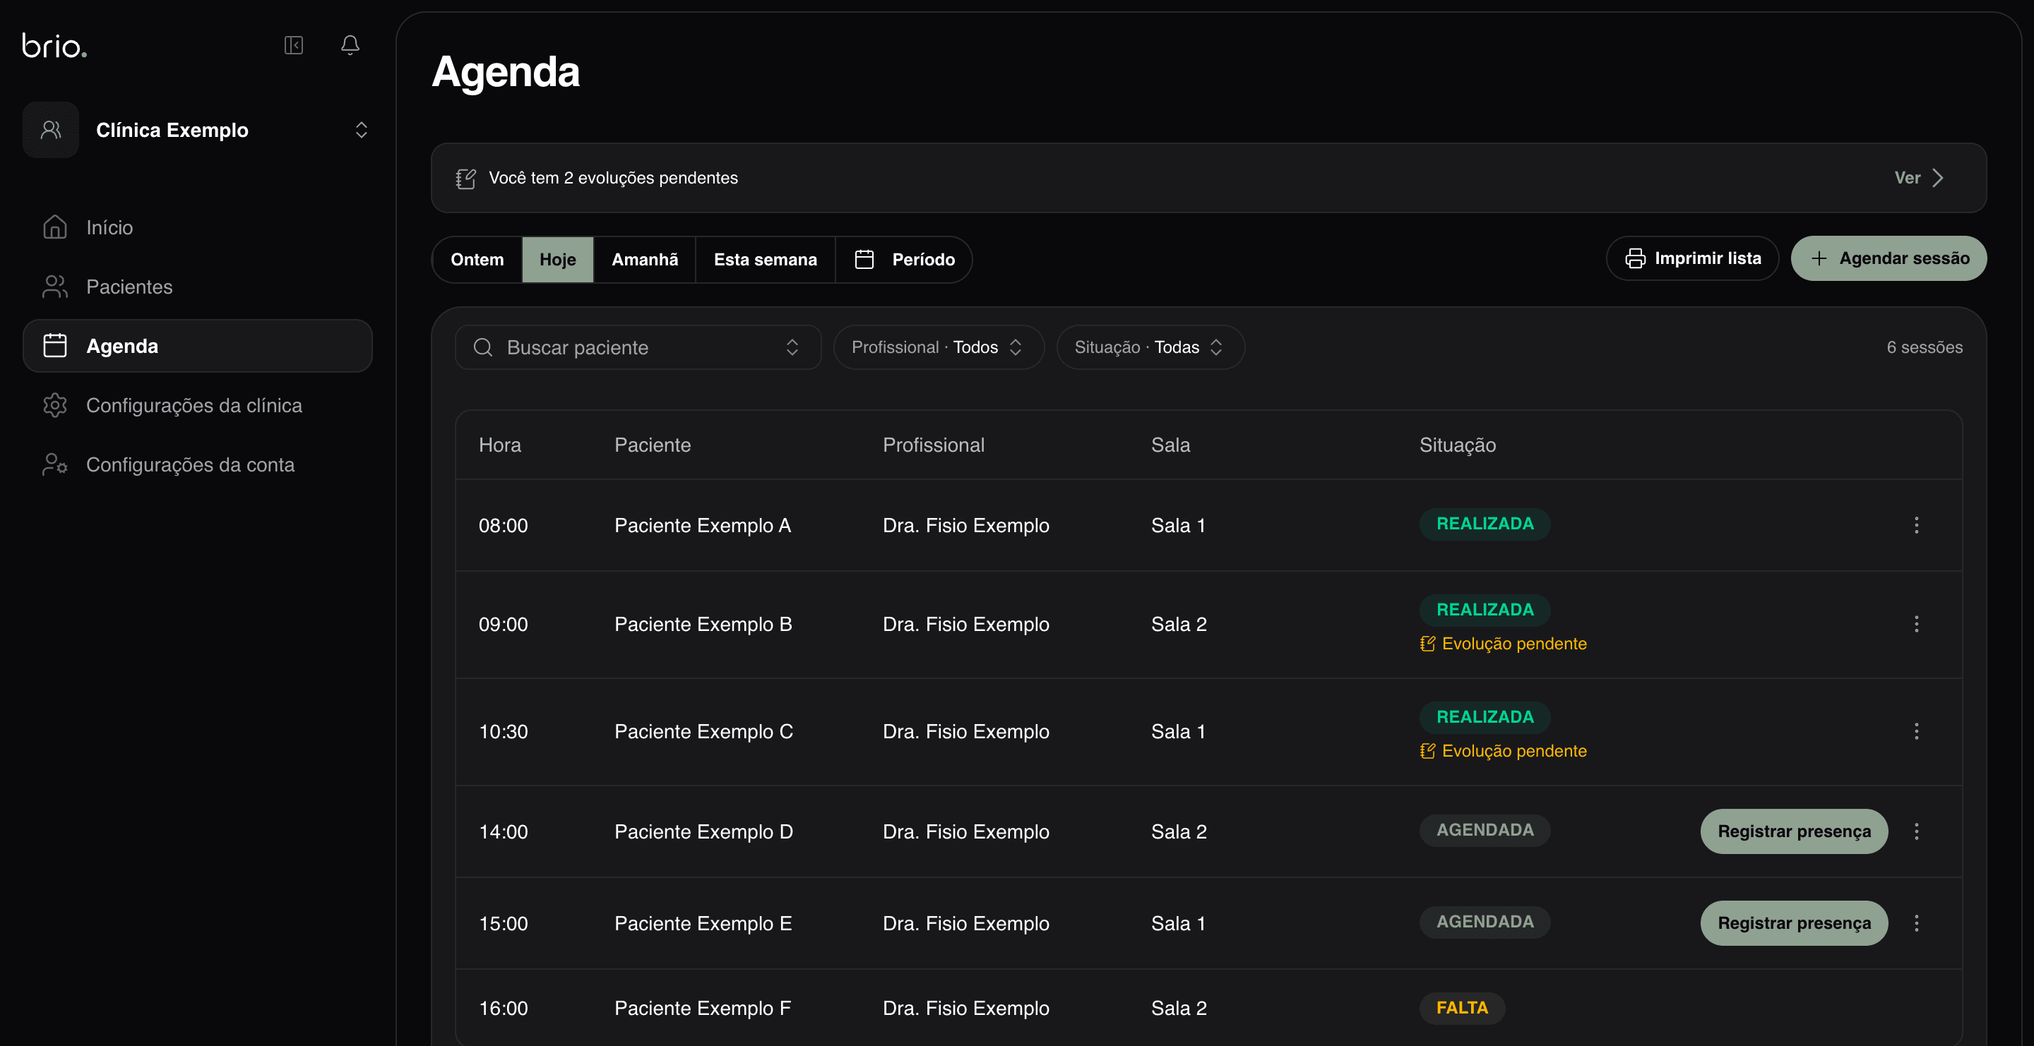Viewport: 2034px width, 1046px height.
Task: Click Sala 1 in the 10:30 row
Action: [1178, 732]
